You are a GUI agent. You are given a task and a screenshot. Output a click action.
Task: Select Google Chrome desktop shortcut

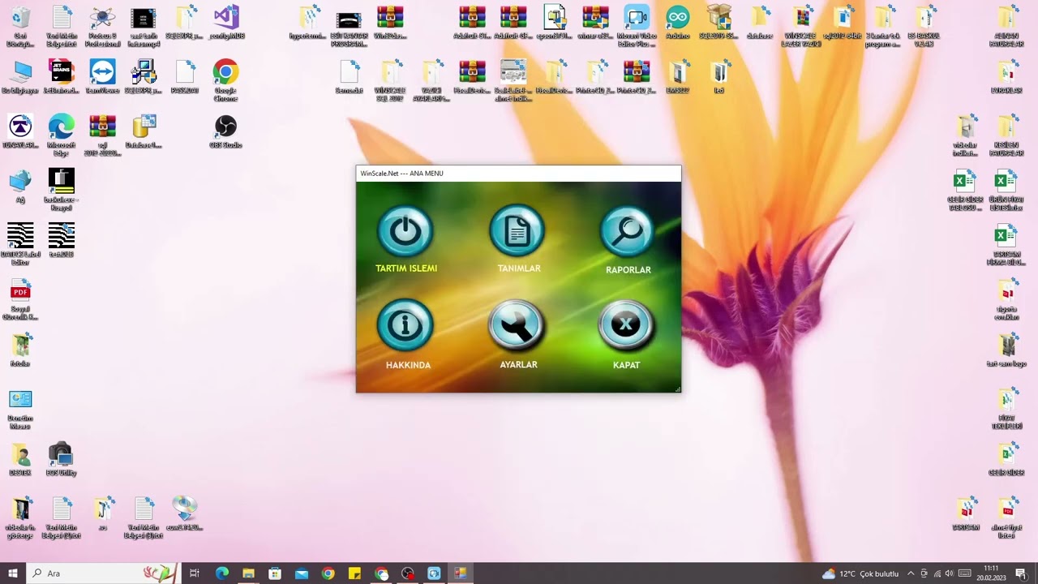point(225,79)
